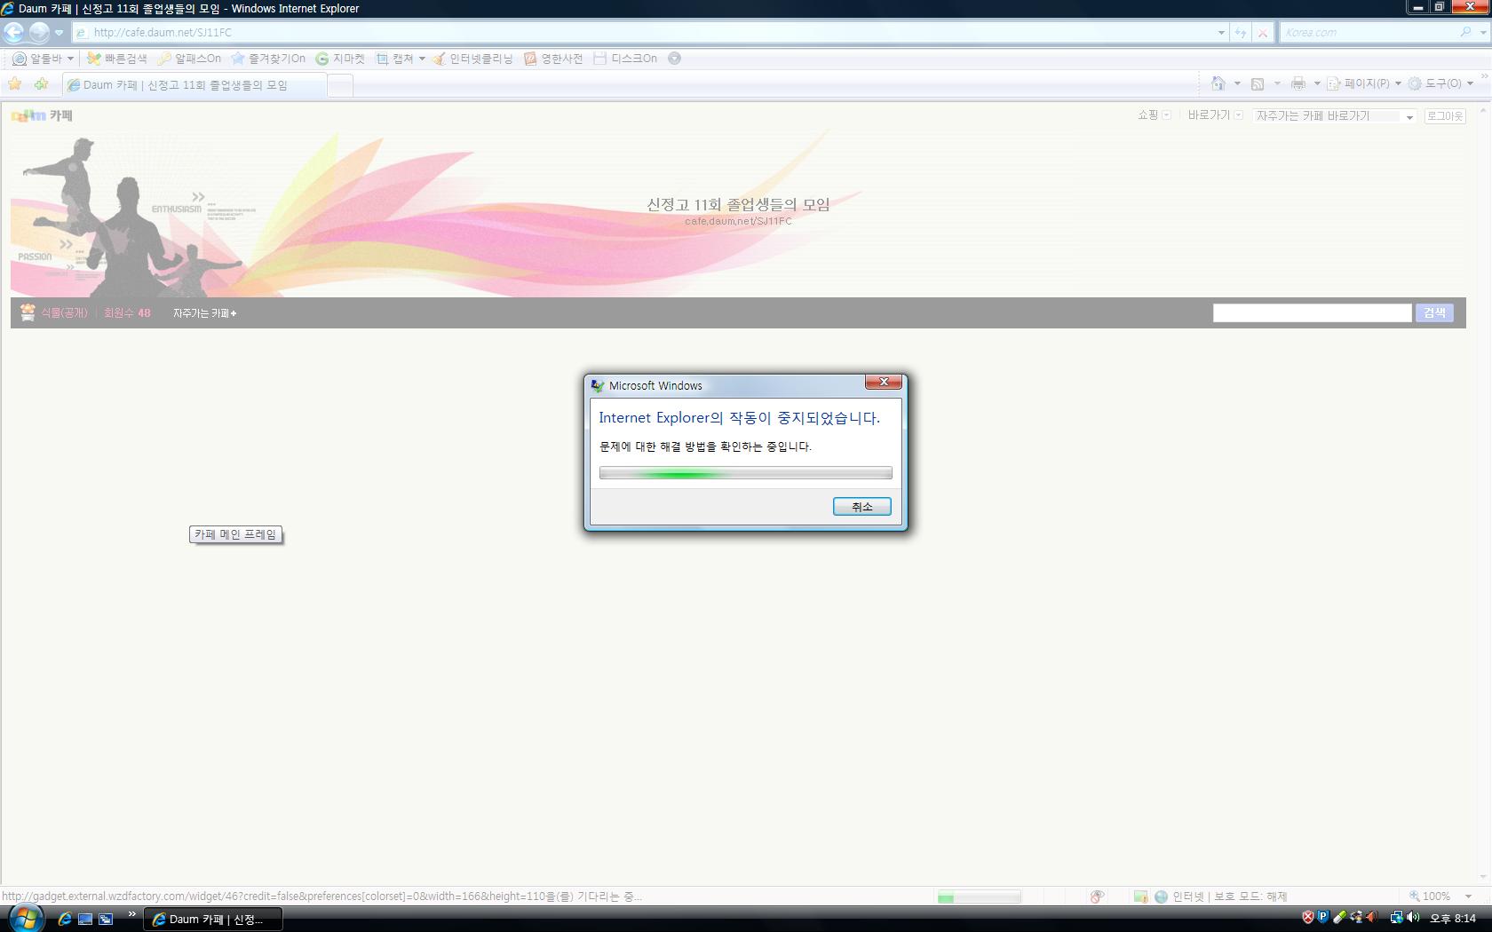The image size is (1492, 932).
Task: Open the search provider dropdown arrow
Action: (x=1482, y=32)
